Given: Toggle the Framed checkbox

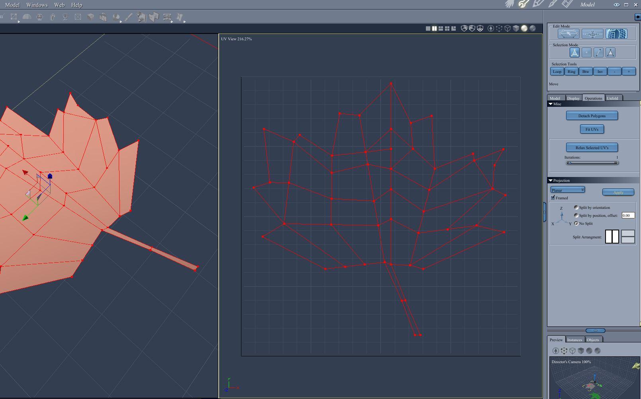Looking at the screenshot, I should (553, 198).
